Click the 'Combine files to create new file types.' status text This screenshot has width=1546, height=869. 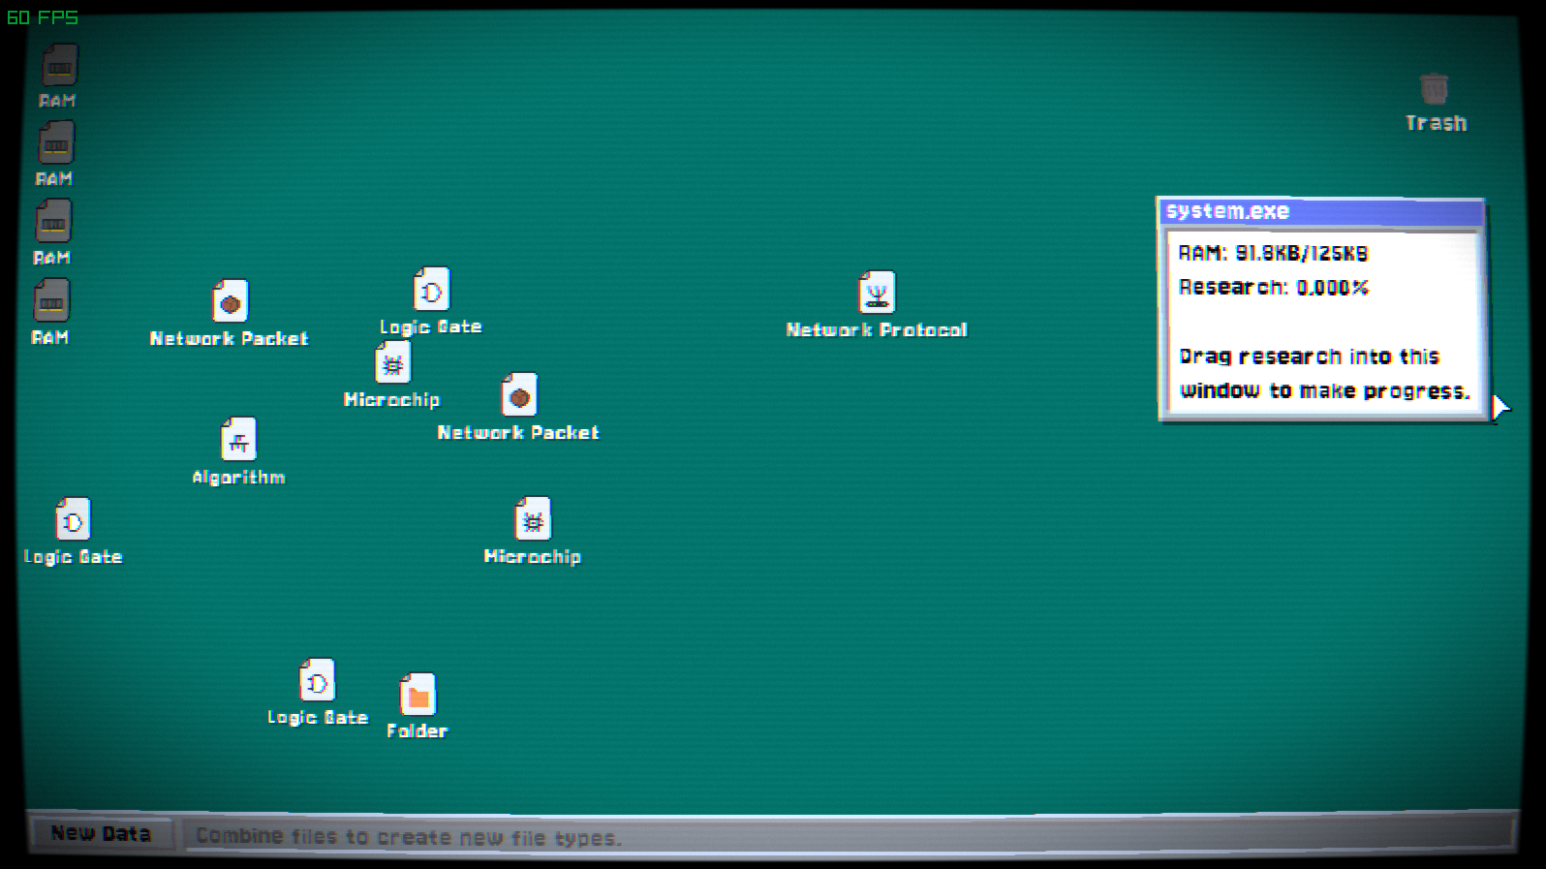(x=408, y=837)
